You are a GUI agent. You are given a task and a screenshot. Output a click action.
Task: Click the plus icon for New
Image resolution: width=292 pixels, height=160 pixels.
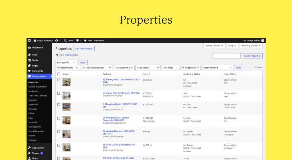pyautogui.click(x=85, y=40)
